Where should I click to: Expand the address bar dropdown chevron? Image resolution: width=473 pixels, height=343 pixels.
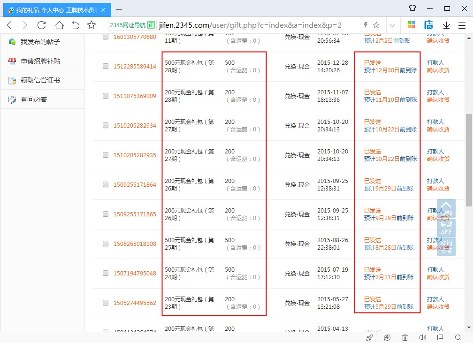(x=392, y=25)
